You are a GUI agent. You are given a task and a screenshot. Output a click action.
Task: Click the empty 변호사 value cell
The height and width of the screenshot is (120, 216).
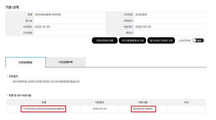tap(170, 33)
